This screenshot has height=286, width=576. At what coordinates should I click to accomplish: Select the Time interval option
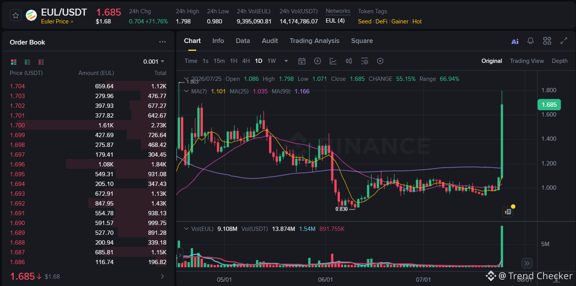pos(191,61)
